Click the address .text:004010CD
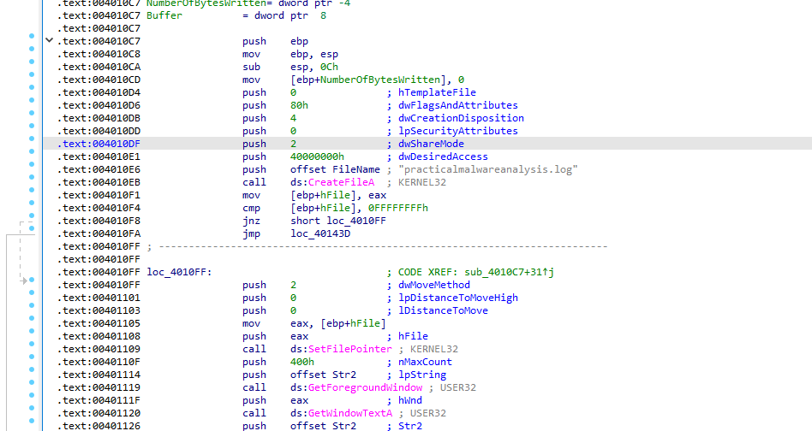Viewport: 812px width, 431px height. click(99, 80)
